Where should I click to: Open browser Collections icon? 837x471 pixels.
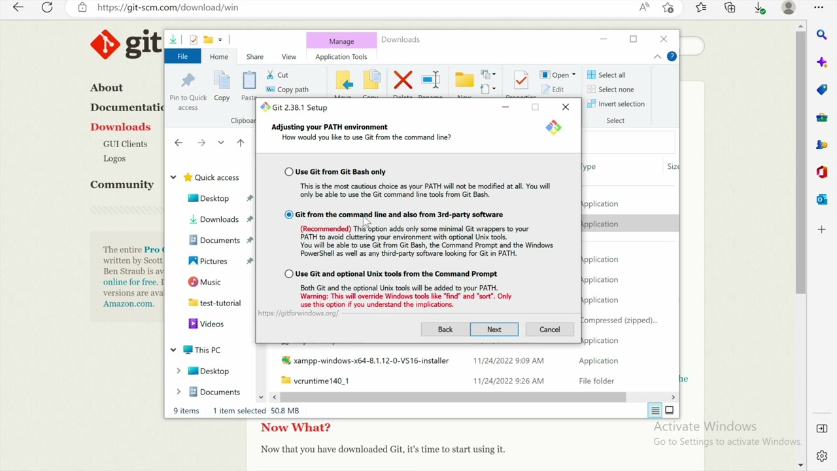[x=730, y=7]
